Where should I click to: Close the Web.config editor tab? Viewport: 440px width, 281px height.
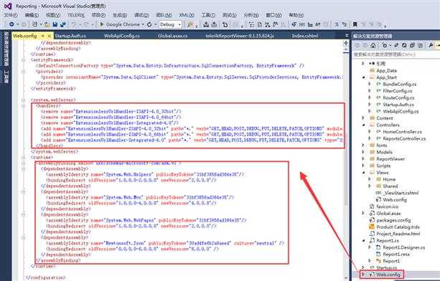[x=49, y=36]
